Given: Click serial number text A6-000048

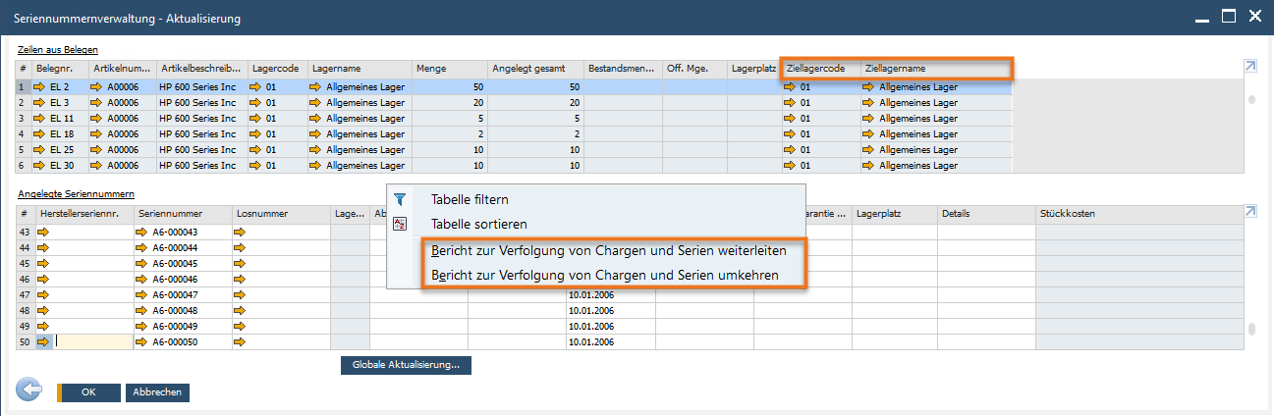Looking at the screenshot, I should (x=173, y=311).
